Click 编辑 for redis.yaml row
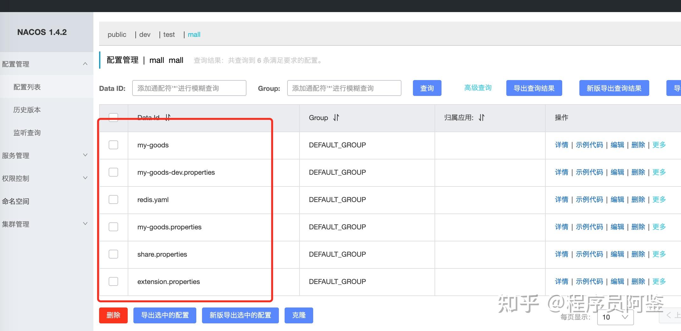This screenshot has width=681, height=331. point(617,199)
